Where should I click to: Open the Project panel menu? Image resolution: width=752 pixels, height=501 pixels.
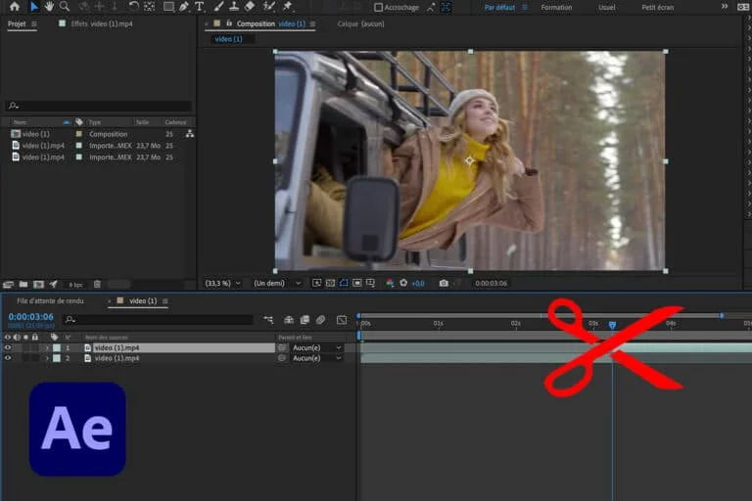34,23
